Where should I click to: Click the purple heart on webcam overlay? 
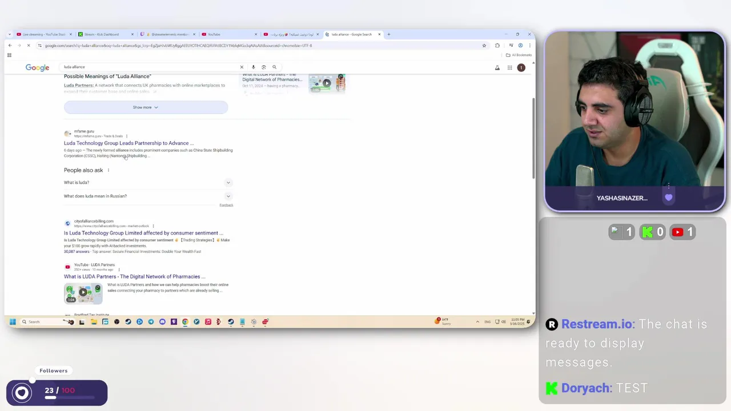pos(668,198)
